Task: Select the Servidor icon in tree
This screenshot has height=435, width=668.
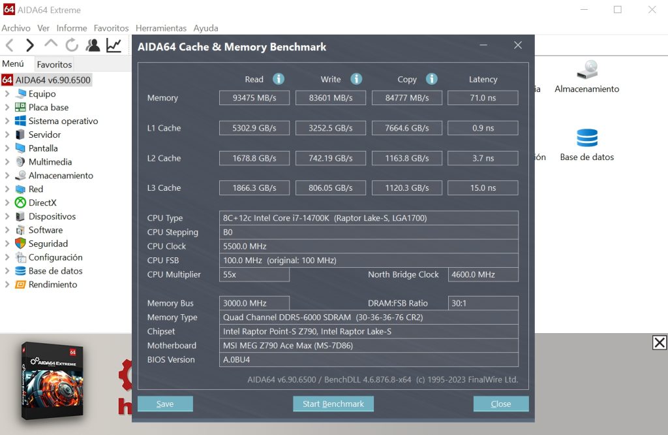Action: pyautogui.click(x=20, y=135)
